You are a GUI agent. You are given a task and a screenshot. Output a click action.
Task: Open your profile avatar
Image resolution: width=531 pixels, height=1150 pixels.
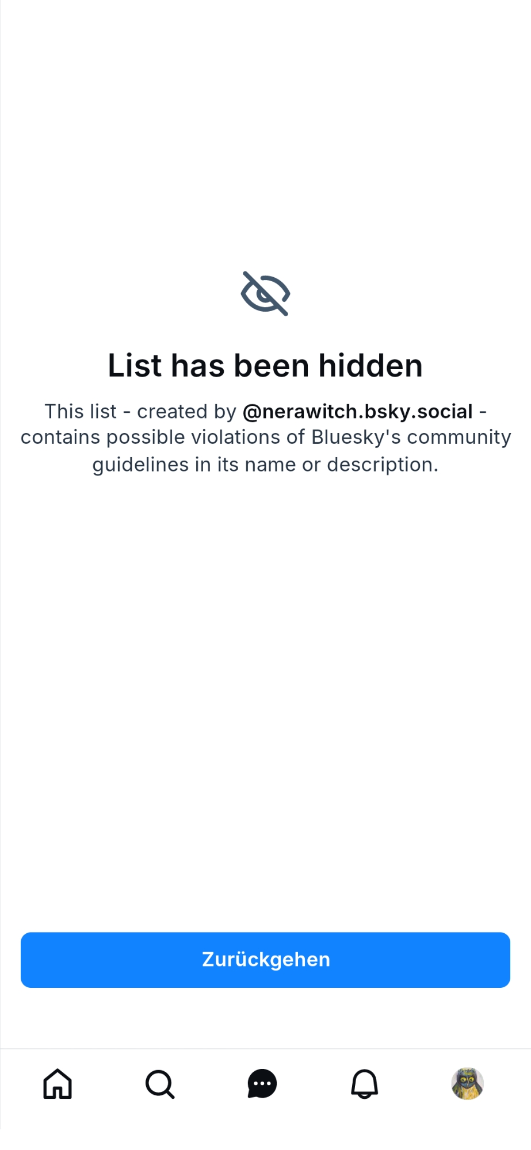(x=467, y=1084)
